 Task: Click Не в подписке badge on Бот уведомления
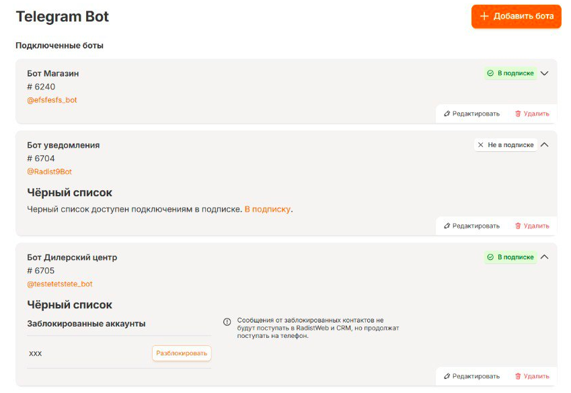coord(505,144)
